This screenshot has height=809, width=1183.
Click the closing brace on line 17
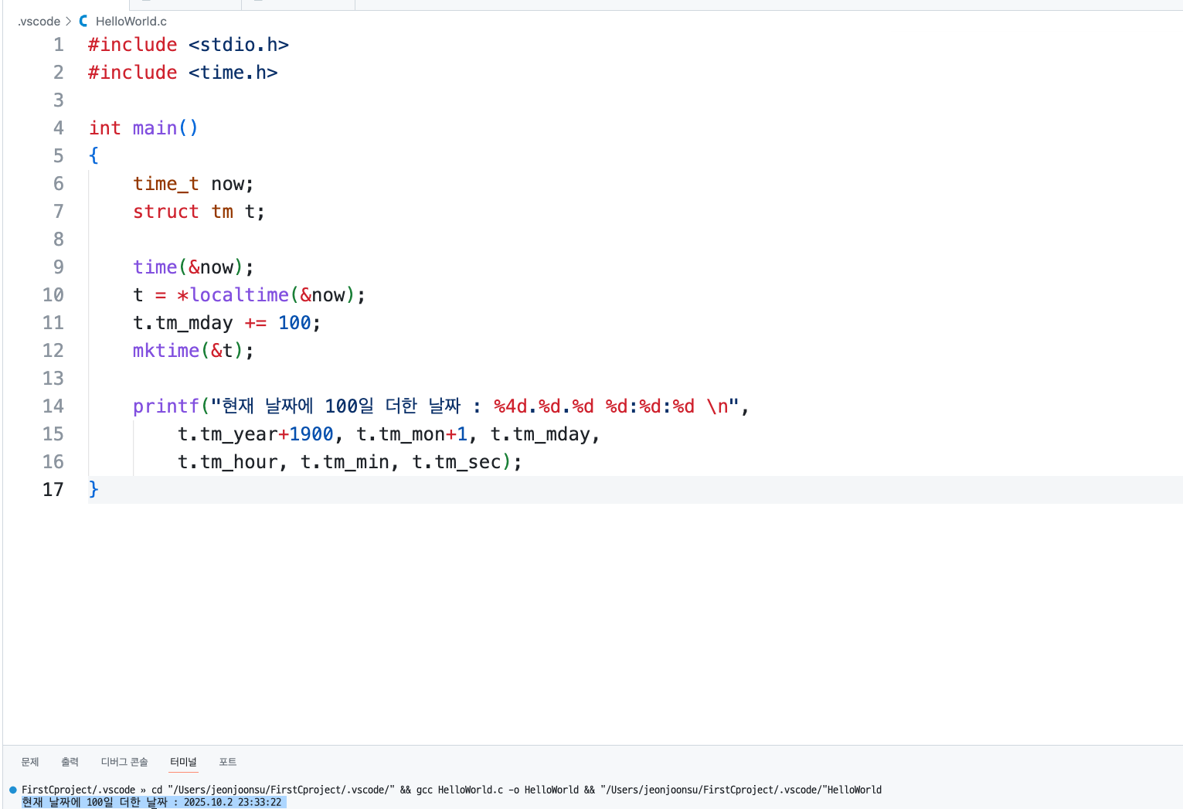point(93,490)
